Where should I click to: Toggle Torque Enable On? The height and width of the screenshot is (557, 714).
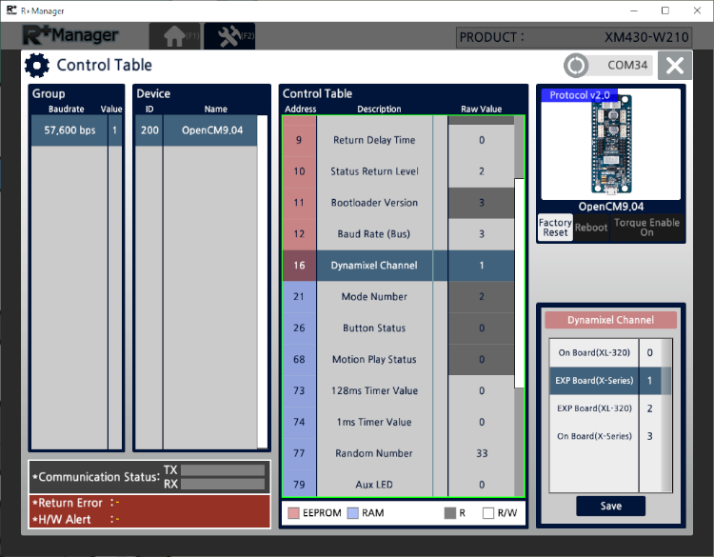(646, 228)
